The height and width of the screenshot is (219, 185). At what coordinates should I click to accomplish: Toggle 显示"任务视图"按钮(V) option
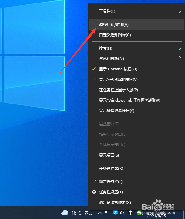coord(136,80)
